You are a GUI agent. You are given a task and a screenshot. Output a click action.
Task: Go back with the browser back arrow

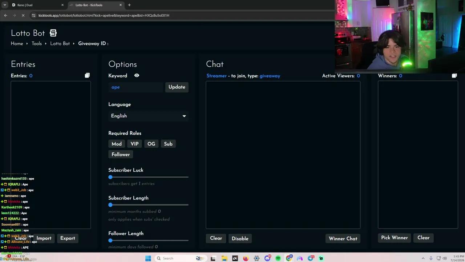pyautogui.click(x=5, y=15)
